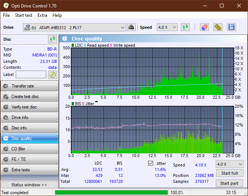
Task: Click the FE / TE sidebar icon
Action: tap(6, 159)
